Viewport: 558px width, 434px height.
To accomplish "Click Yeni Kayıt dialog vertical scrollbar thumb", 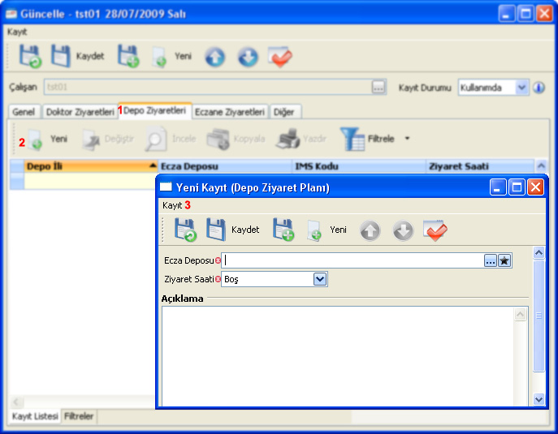I will click(x=539, y=316).
